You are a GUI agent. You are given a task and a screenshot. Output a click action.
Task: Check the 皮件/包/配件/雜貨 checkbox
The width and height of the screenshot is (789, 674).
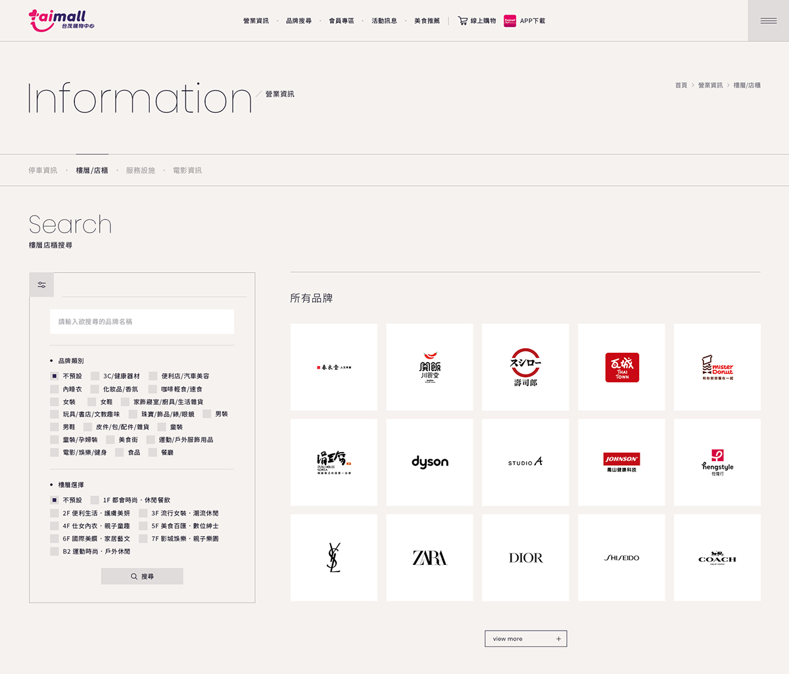pos(88,427)
